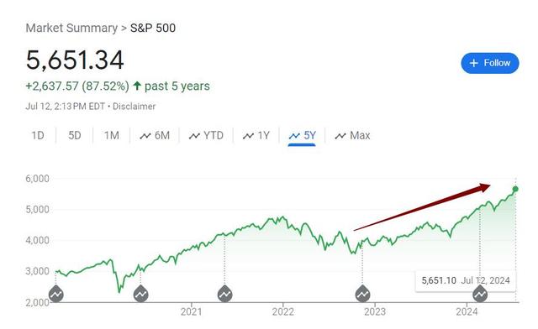The width and height of the screenshot is (538, 329).
Task: Open the Market Summary breadcrumb link
Action: [x=71, y=28]
